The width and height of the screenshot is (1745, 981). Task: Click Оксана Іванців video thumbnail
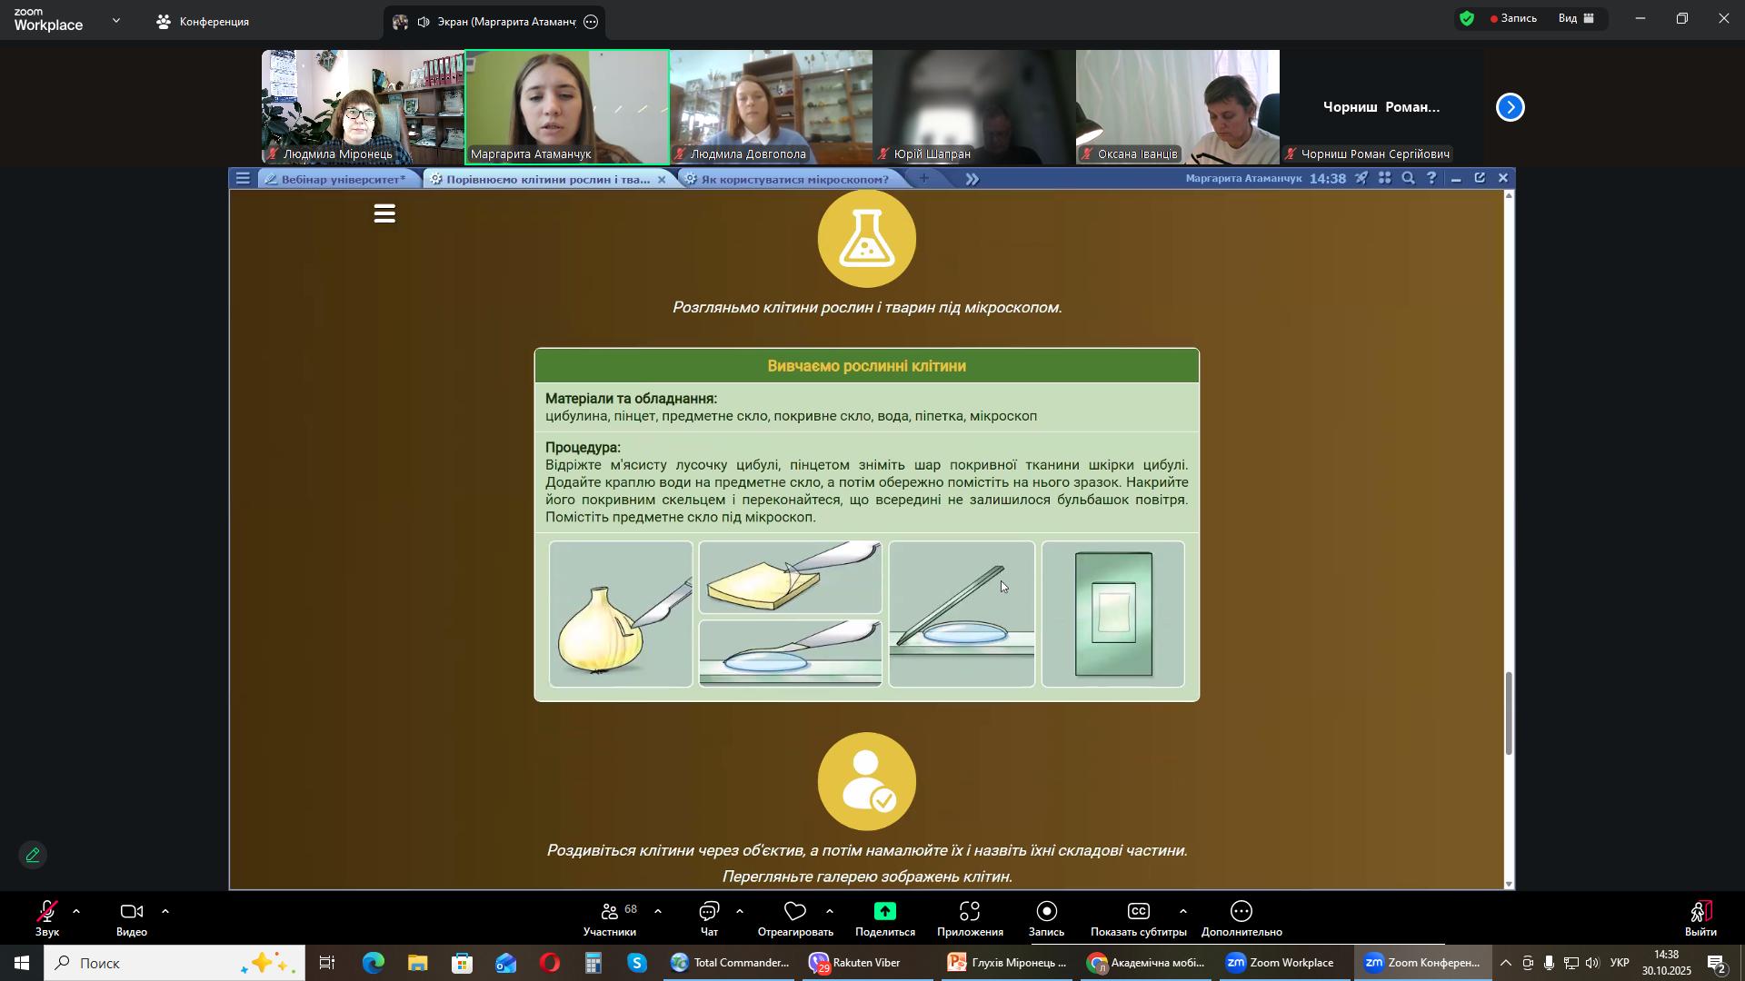coord(1177,106)
